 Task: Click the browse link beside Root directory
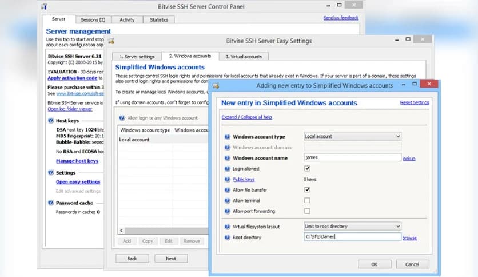tap(409, 238)
